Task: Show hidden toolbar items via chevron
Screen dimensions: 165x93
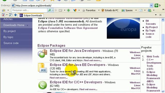Action: 163,9
